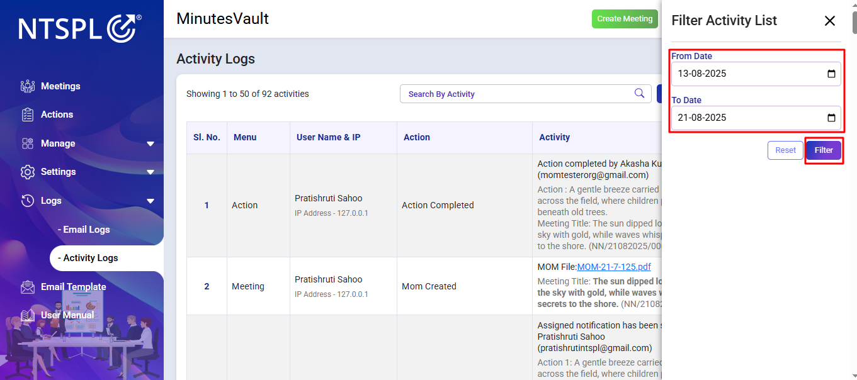Click the From Date input field
This screenshot has width=857, height=380.
tap(756, 74)
